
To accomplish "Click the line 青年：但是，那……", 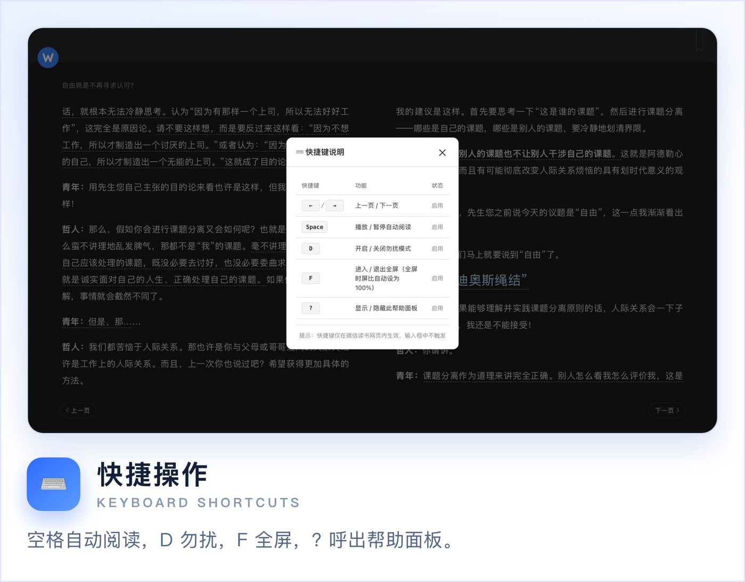I will point(102,322).
